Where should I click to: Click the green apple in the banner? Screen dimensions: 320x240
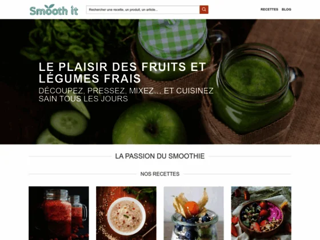pyautogui.click(x=149, y=123)
